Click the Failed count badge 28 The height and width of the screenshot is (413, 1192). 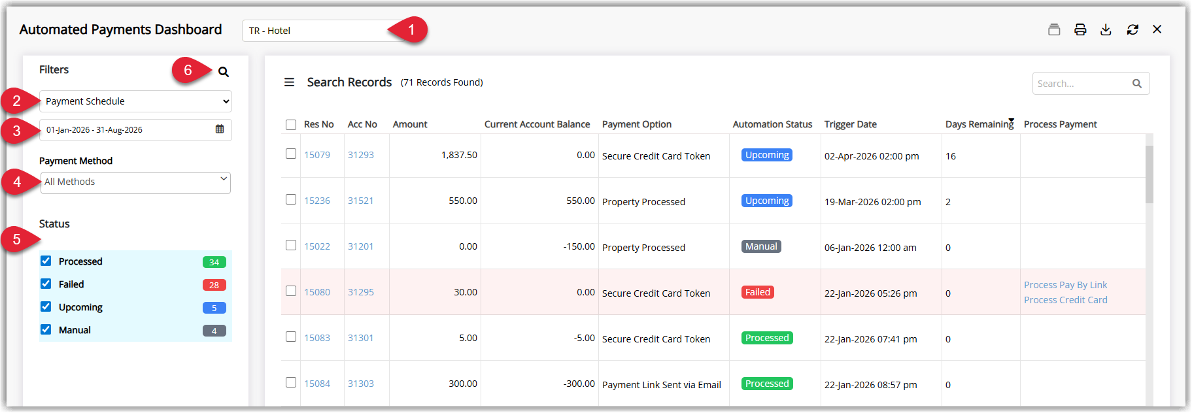[x=214, y=285]
